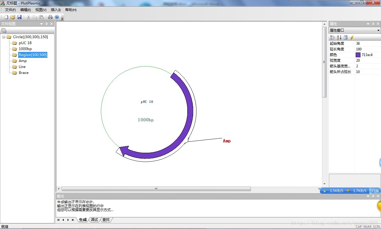Viewport: 381px width, 229px height.
Task: Open the 插入(I) menu
Action: click(56, 10)
